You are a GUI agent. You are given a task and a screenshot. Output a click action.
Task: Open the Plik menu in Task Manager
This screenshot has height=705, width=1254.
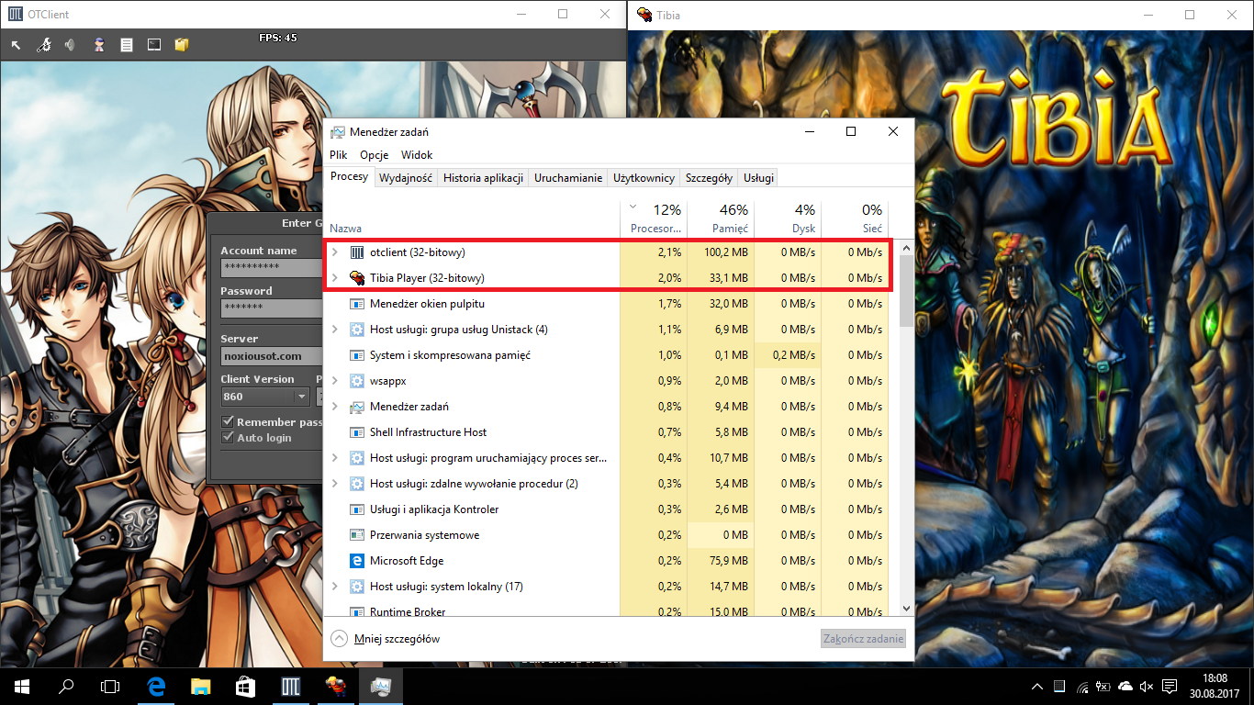point(339,155)
